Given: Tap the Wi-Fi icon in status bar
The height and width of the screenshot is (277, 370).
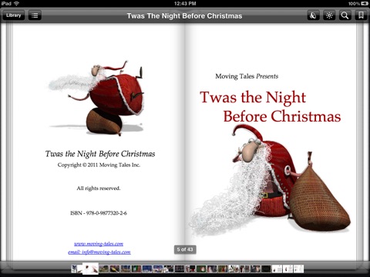Looking at the screenshot, I should pyautogui.click(x=17, y=3).
